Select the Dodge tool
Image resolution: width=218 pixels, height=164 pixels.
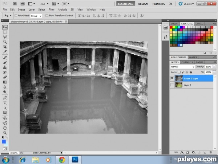[5, 92]
